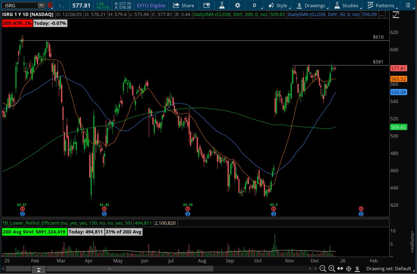Click the dollar sign icon at bottom
This screenshot has height=274, width=417.
(358, 269)
